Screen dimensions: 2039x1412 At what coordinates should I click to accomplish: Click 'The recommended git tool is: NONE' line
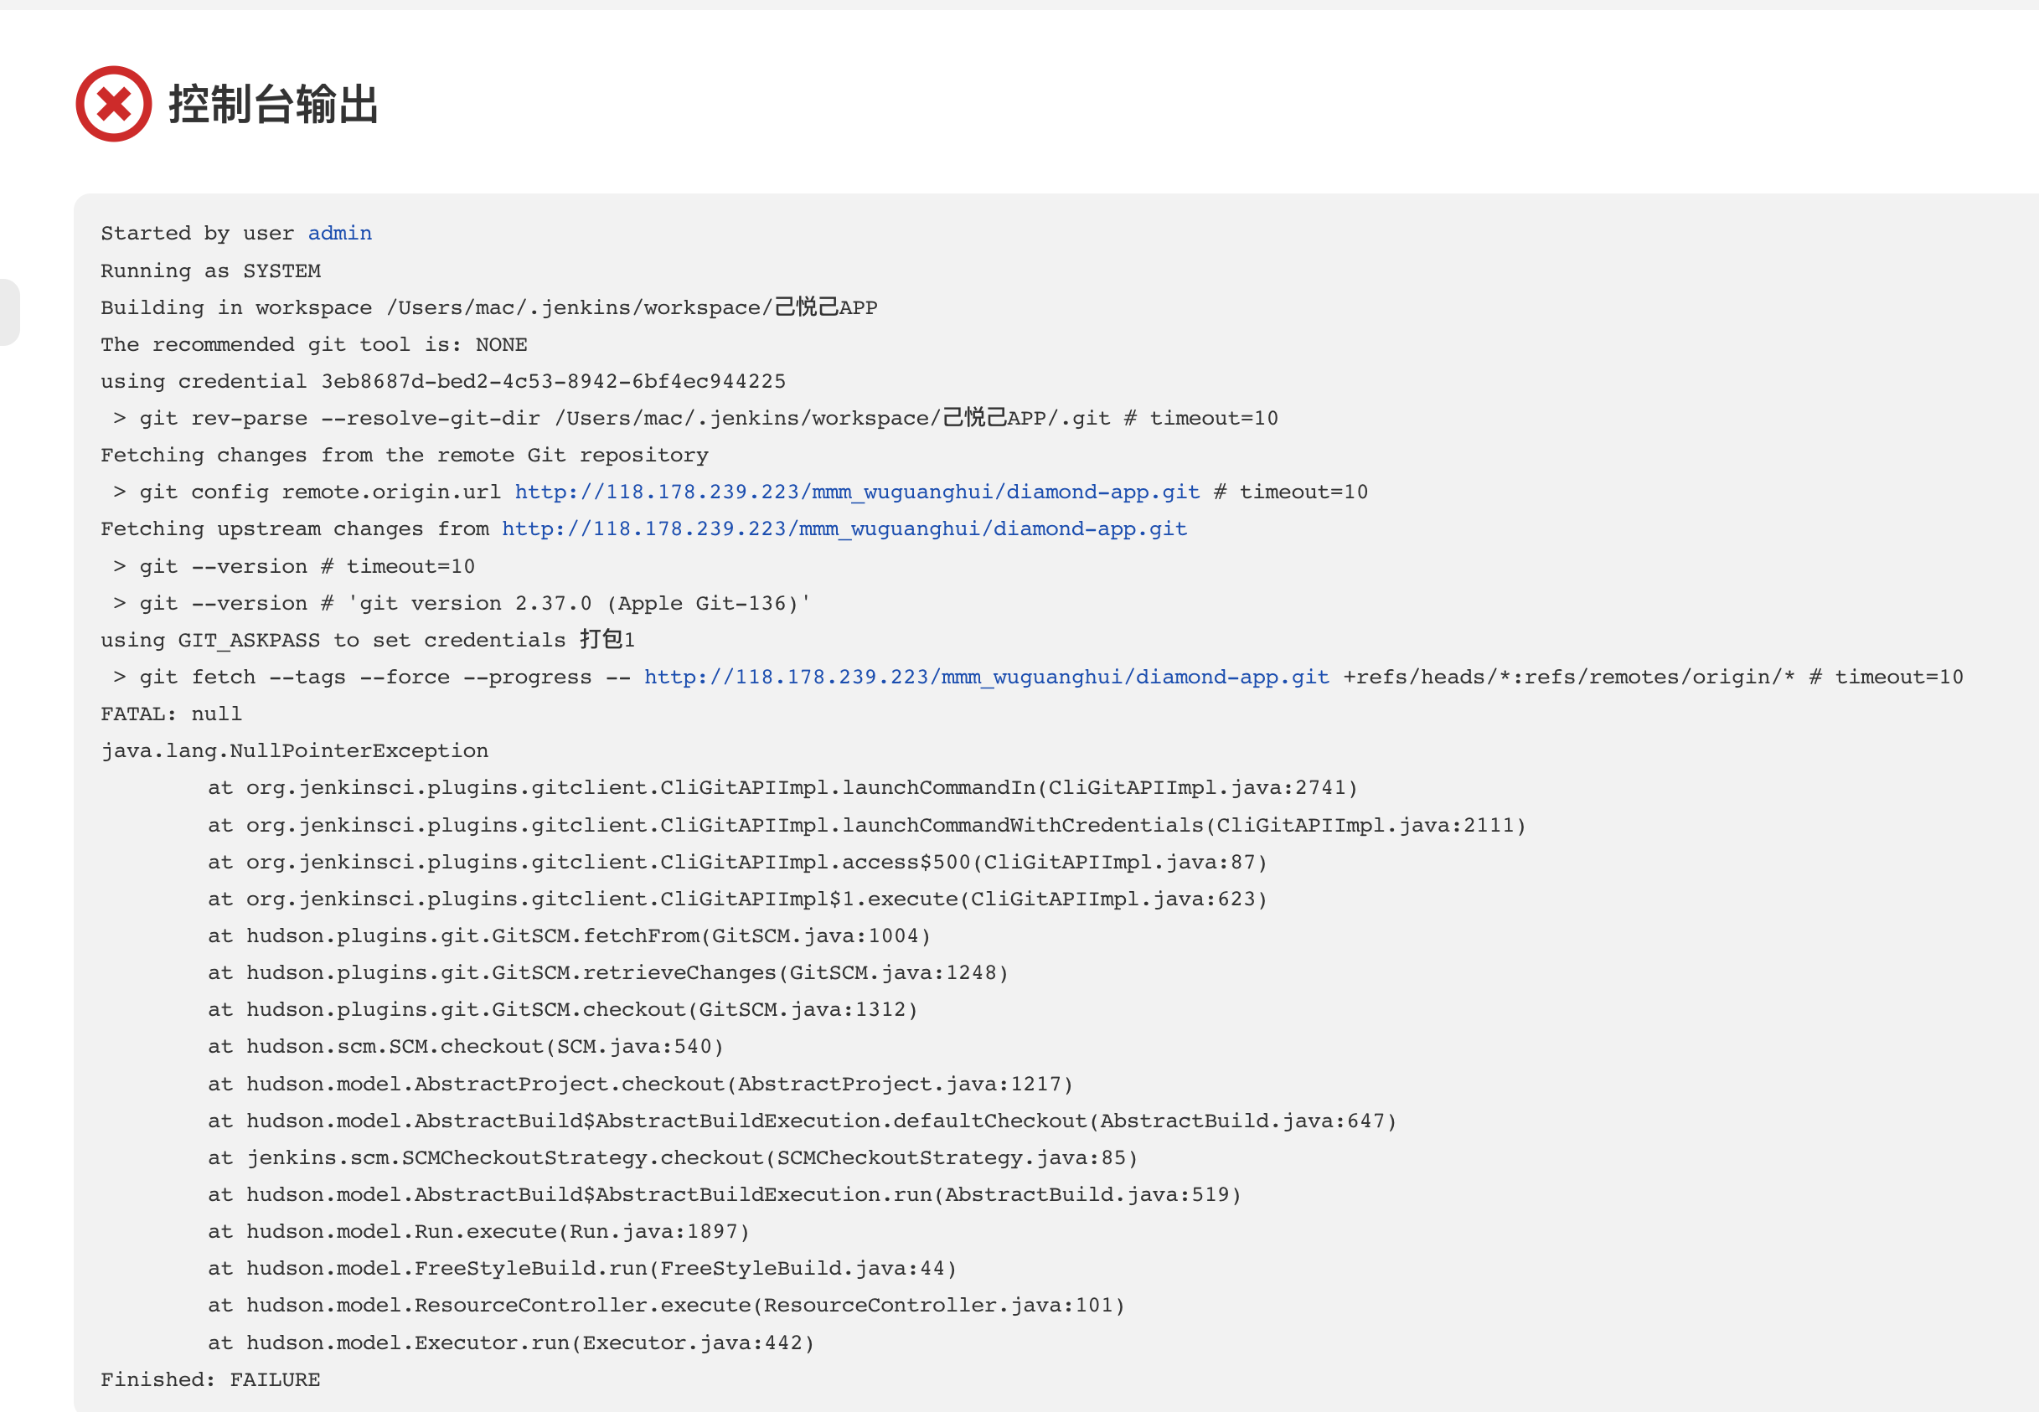(314, 344)
